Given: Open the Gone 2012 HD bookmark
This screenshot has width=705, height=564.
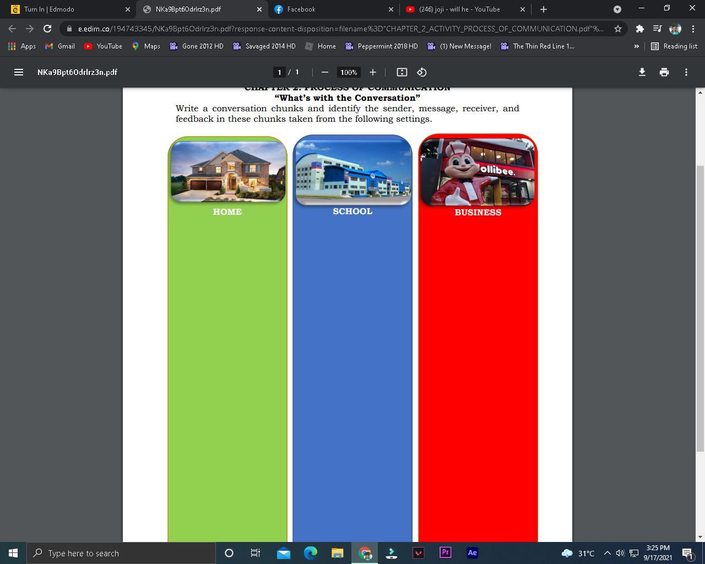Looking at the screenshot, I should point(196,46).
